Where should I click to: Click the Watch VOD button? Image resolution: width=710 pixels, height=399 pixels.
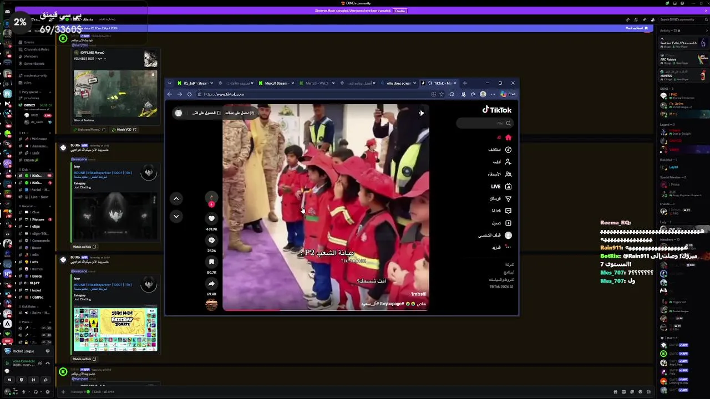point(124,130)
